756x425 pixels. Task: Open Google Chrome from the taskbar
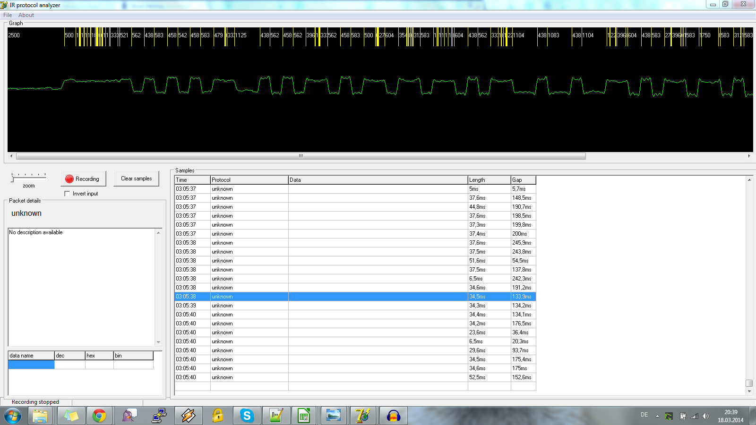pyautogui.click(x=99, y=416)
